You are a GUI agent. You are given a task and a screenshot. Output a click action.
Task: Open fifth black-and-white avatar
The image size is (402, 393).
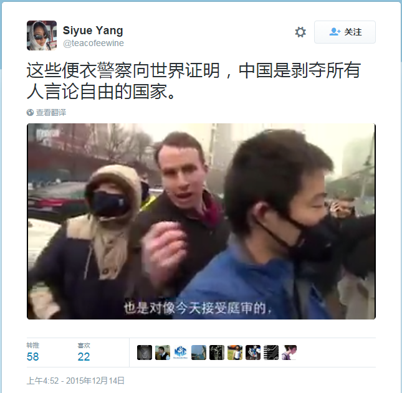[217, 353]
